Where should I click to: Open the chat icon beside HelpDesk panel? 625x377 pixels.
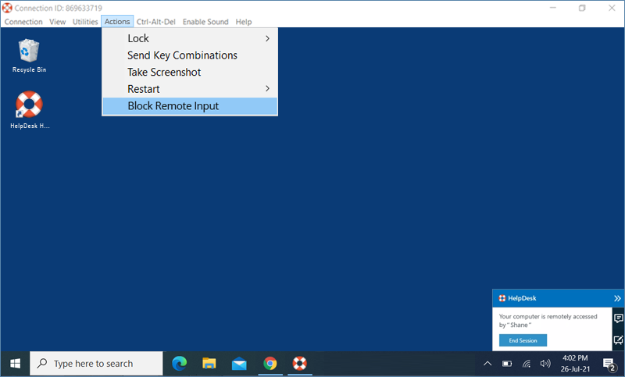[618, 318]
